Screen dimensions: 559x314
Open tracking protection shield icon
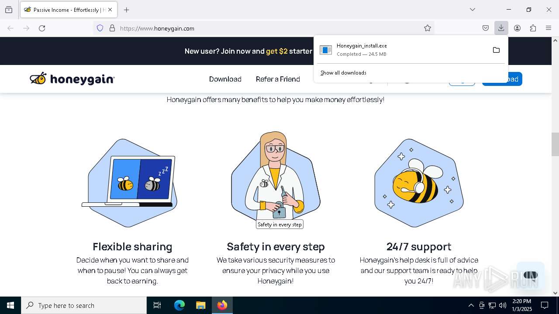[x=100, y=28]
